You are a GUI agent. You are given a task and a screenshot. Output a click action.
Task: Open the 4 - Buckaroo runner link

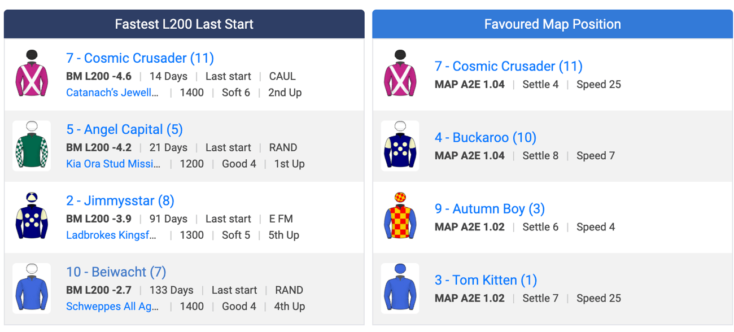click(486, 137)
